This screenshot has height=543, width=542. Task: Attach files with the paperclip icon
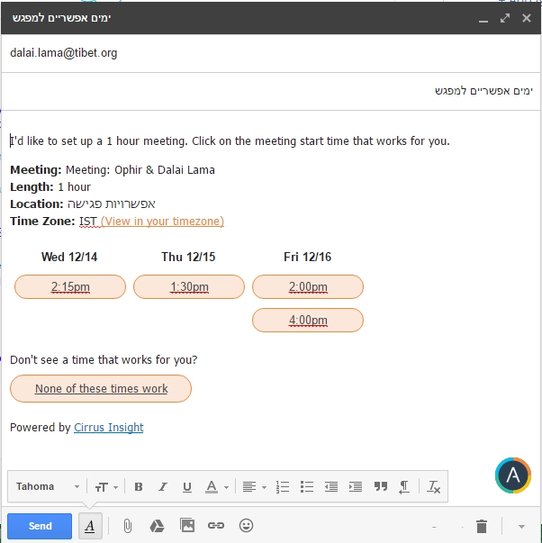tap(127, 526)
